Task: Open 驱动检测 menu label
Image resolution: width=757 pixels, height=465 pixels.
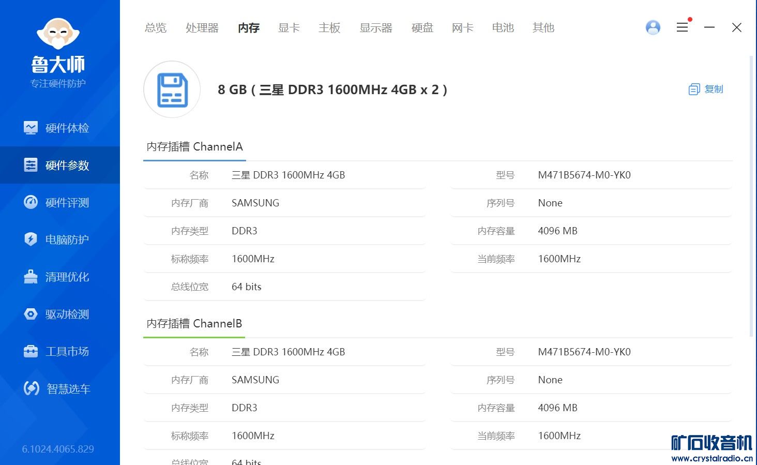Action: coord(67,314)
